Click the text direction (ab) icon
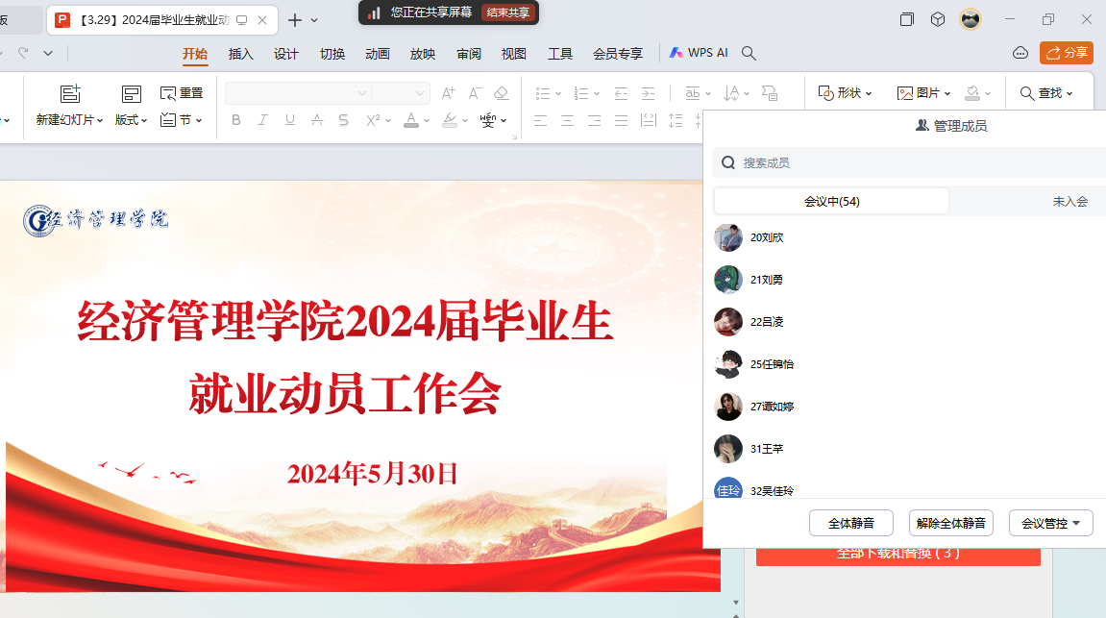Screen dimensions: 1106x618 click(693, 93)
